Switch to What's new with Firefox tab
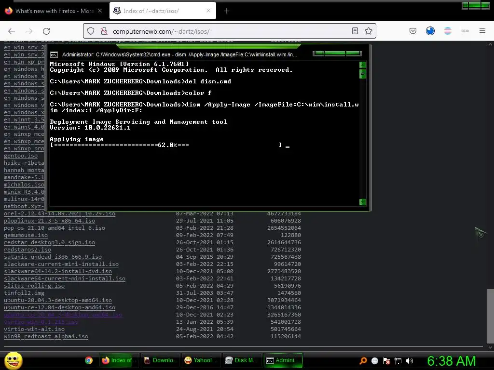Image resolution: width=494 pixels, height=370 pixels. (53, 11)
